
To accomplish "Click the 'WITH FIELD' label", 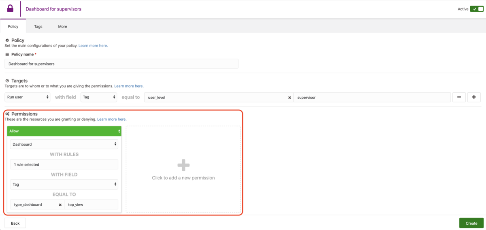I will click(x=64, y=175).
